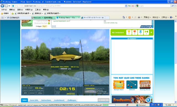
Task: Add to favorites bar star-arrow icon
Action: pyautogui.click(x=12, y=14)
